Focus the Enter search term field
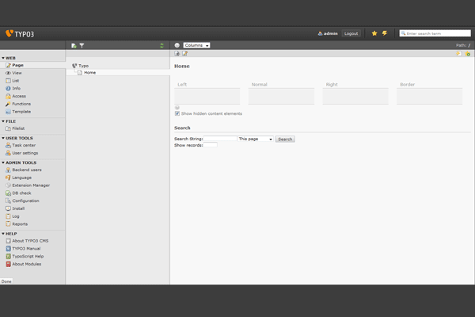 [x=435, y=33]
